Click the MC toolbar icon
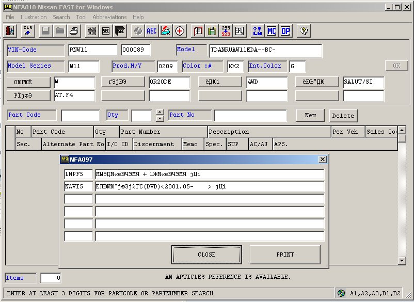Viewport: 414px width, 302px height. (272, 31)
